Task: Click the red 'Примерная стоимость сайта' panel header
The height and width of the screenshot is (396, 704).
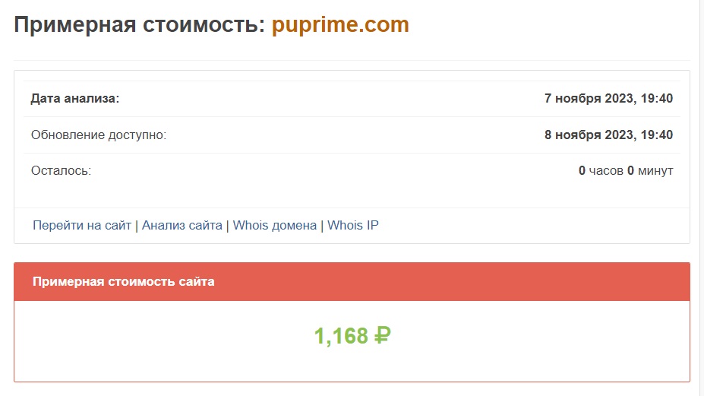Action: pyautogui.click(x=123, y=281)
